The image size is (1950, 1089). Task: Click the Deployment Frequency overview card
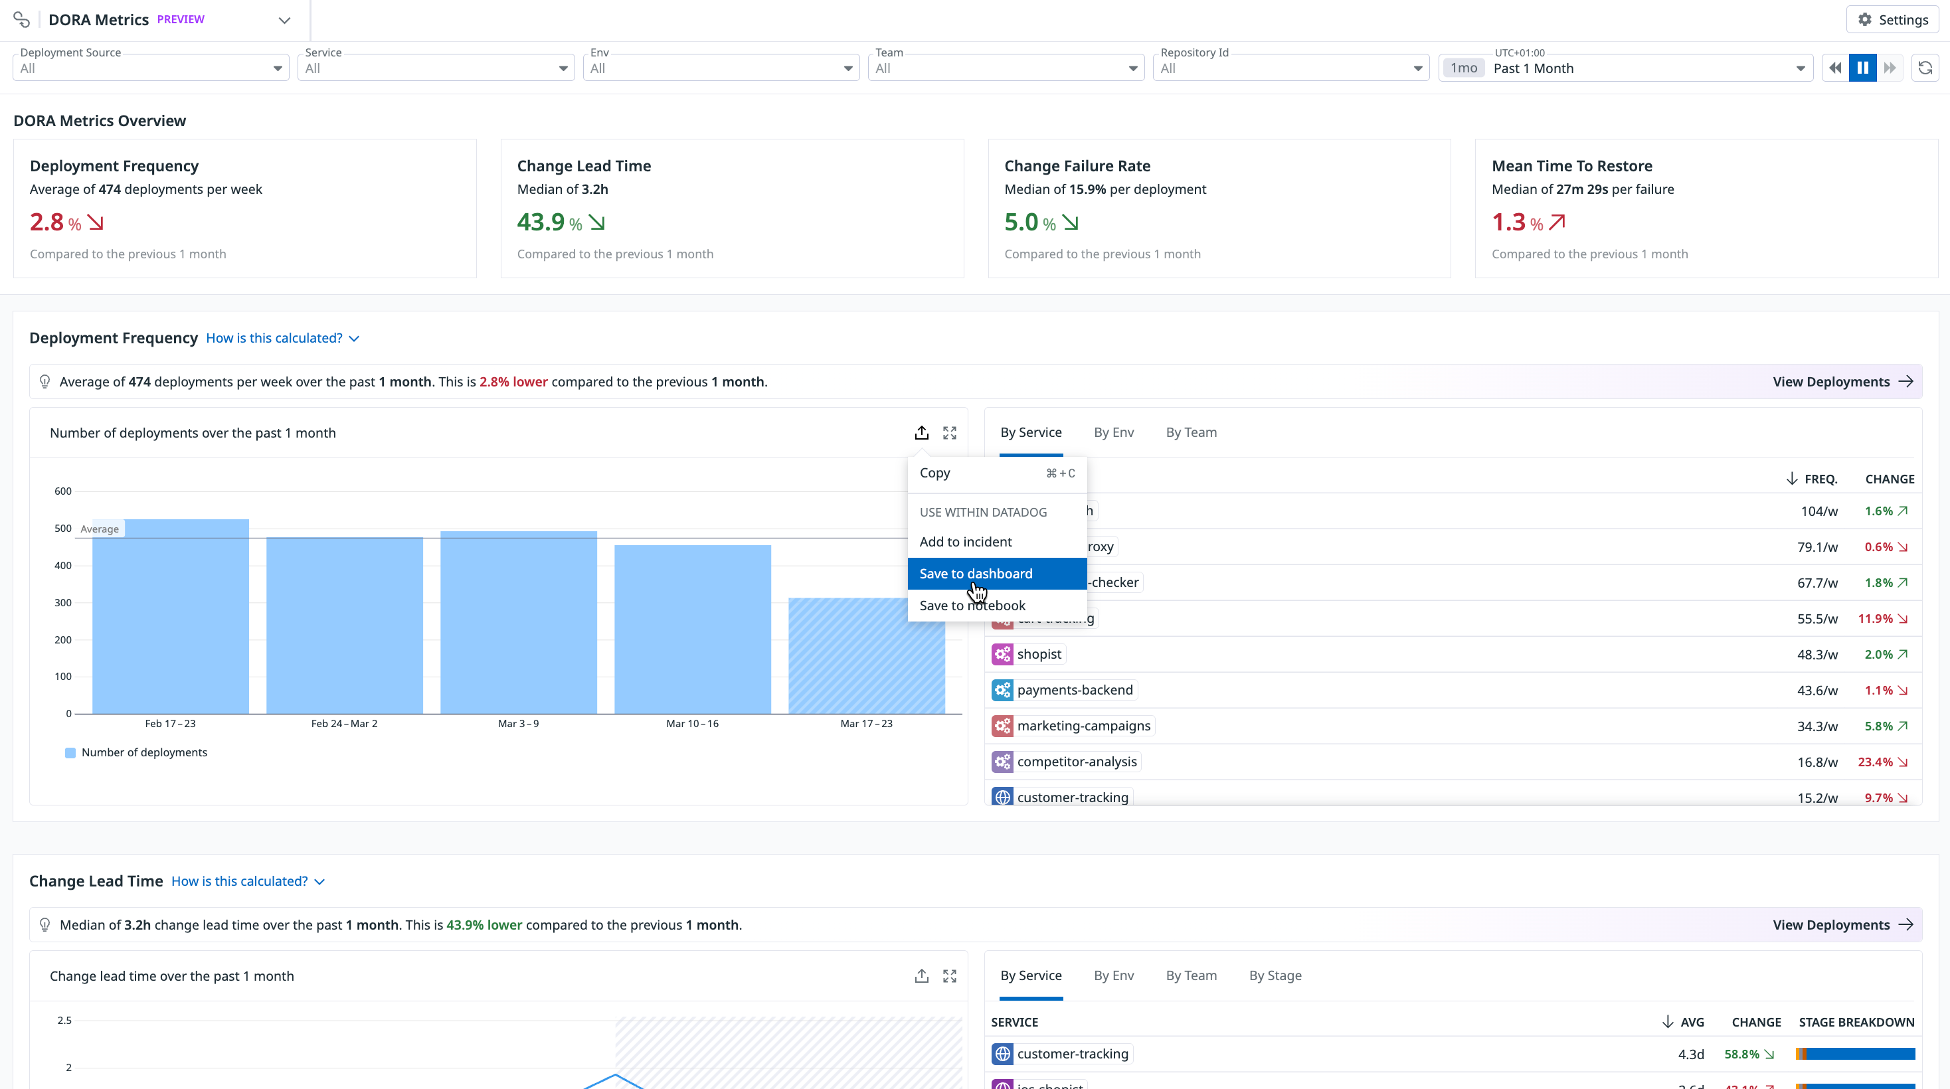[x=244, y=208]
